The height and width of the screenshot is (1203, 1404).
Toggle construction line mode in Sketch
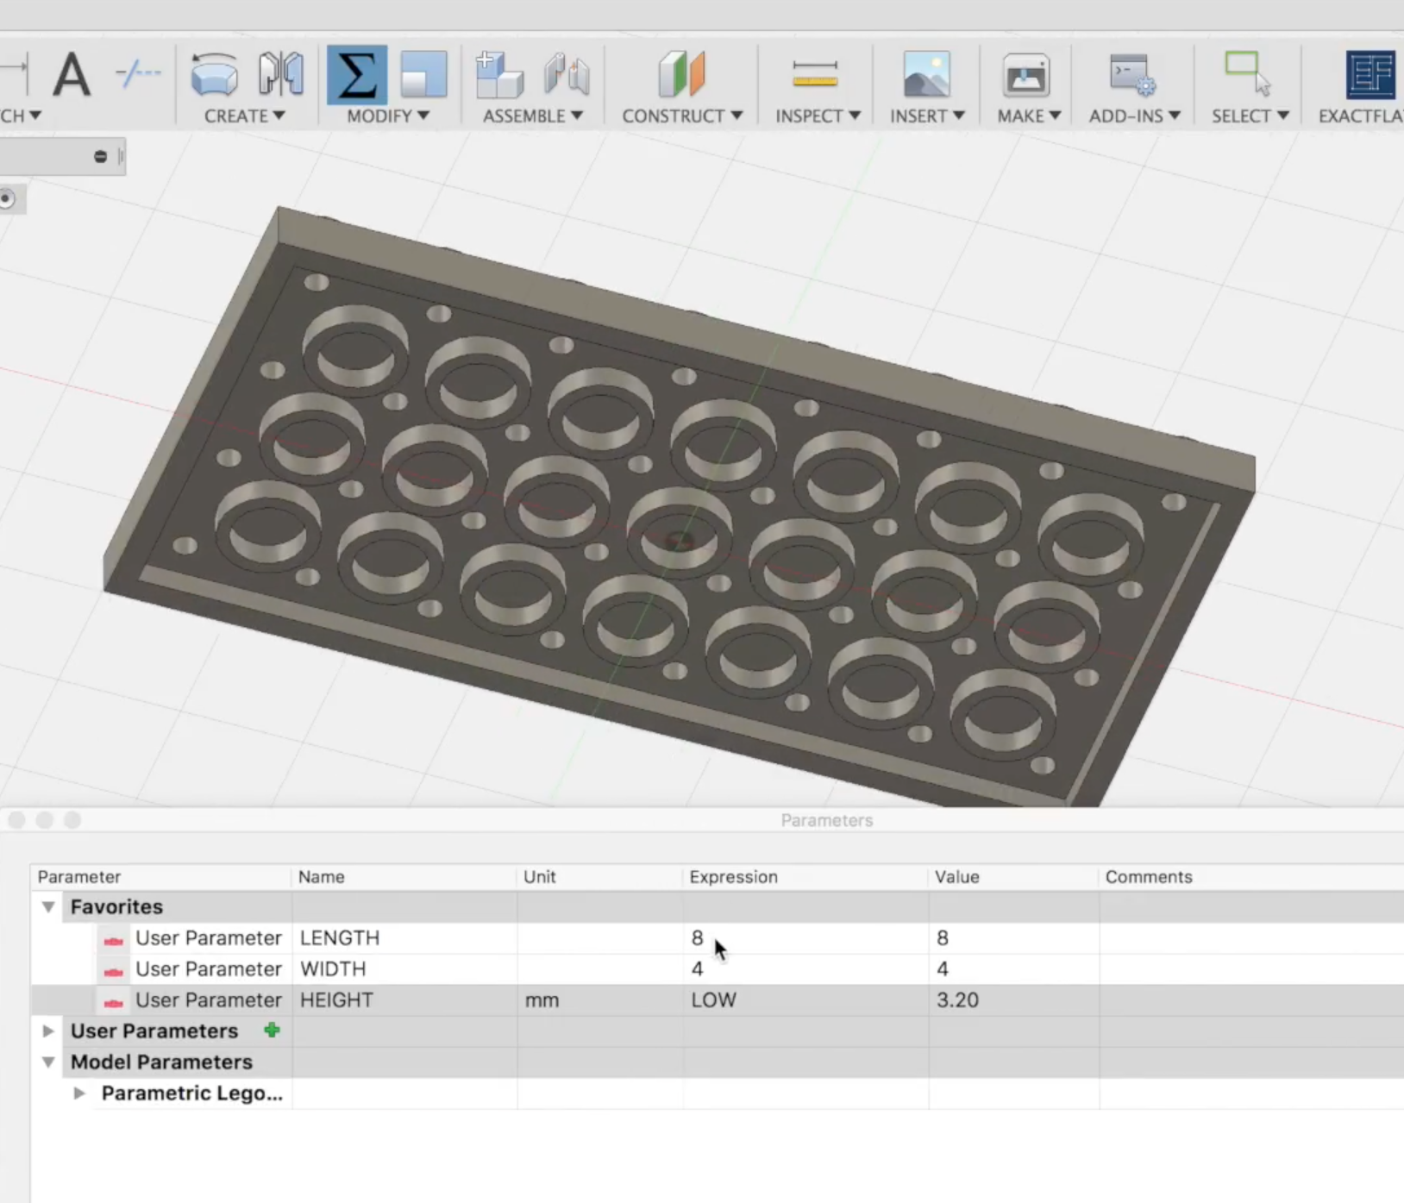(137, 76)
